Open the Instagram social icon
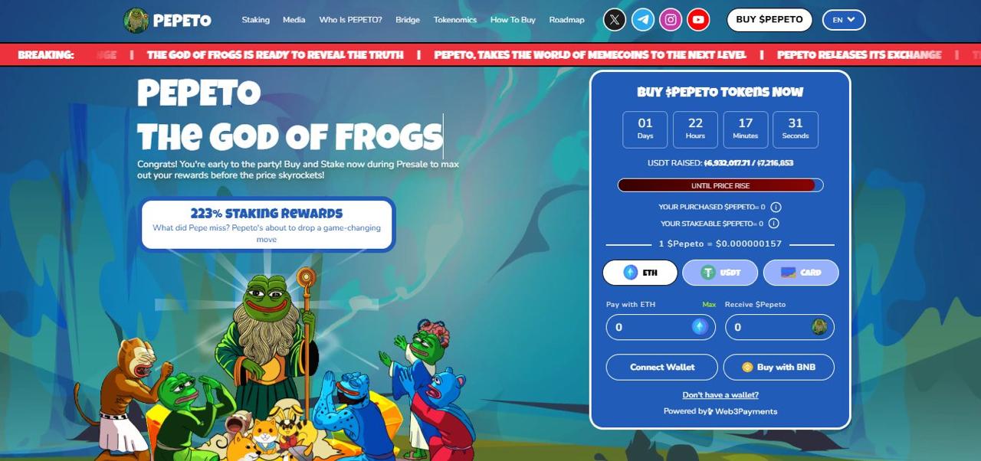 671,20
